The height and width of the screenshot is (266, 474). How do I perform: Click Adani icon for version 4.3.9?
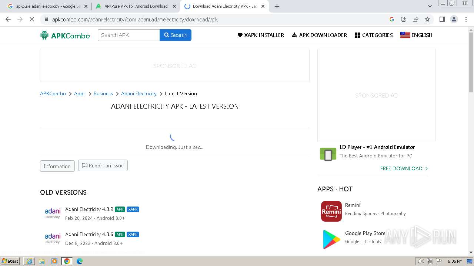pyautogui.click(x=53, y=213)
